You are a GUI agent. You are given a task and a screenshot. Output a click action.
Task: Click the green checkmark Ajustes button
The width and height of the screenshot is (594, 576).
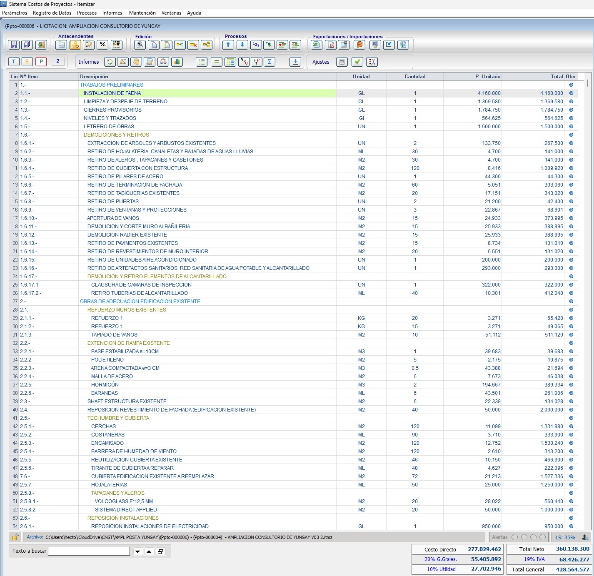(357, 62)
